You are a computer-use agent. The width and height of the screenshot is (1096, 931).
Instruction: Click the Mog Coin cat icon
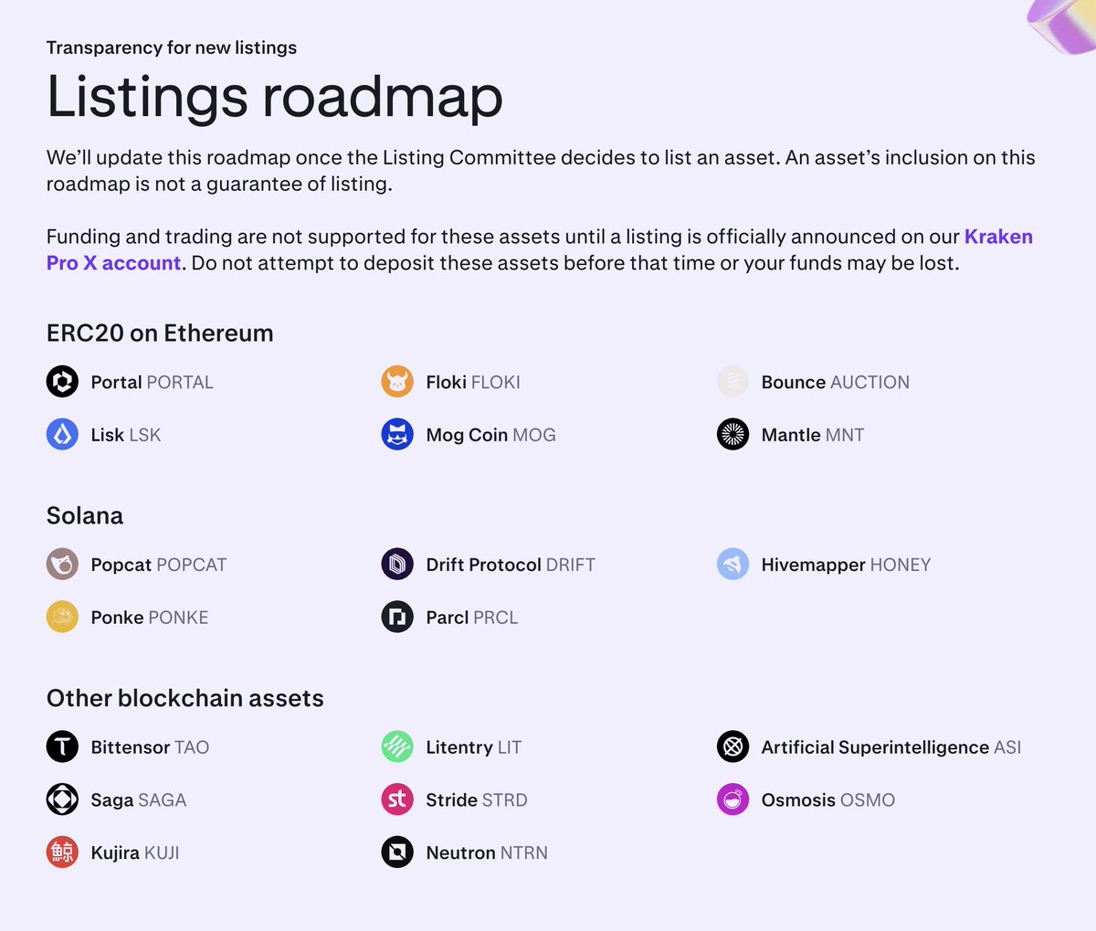click(x=397, y=435)
